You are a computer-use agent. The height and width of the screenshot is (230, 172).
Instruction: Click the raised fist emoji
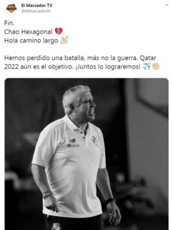156,66
